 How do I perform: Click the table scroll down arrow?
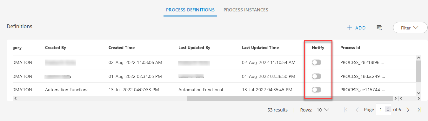[x=418, y=93]
